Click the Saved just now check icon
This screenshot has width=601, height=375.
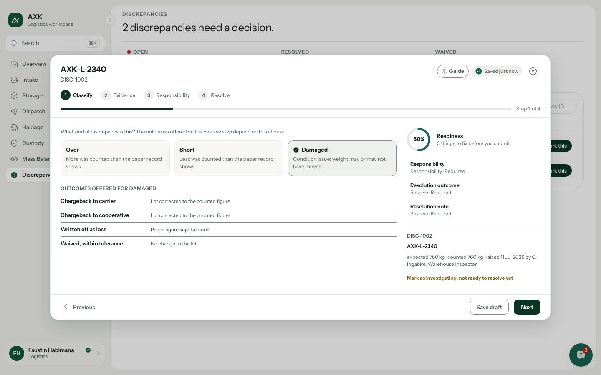479,71
